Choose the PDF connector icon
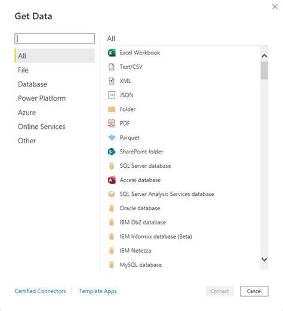This screenshot has width=283, height=311. (112, 124)
